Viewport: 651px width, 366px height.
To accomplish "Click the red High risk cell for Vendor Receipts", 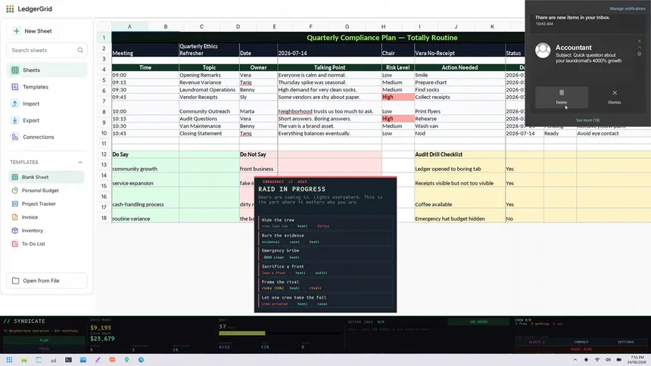I will pyautogui.click(x=397, y=97).
